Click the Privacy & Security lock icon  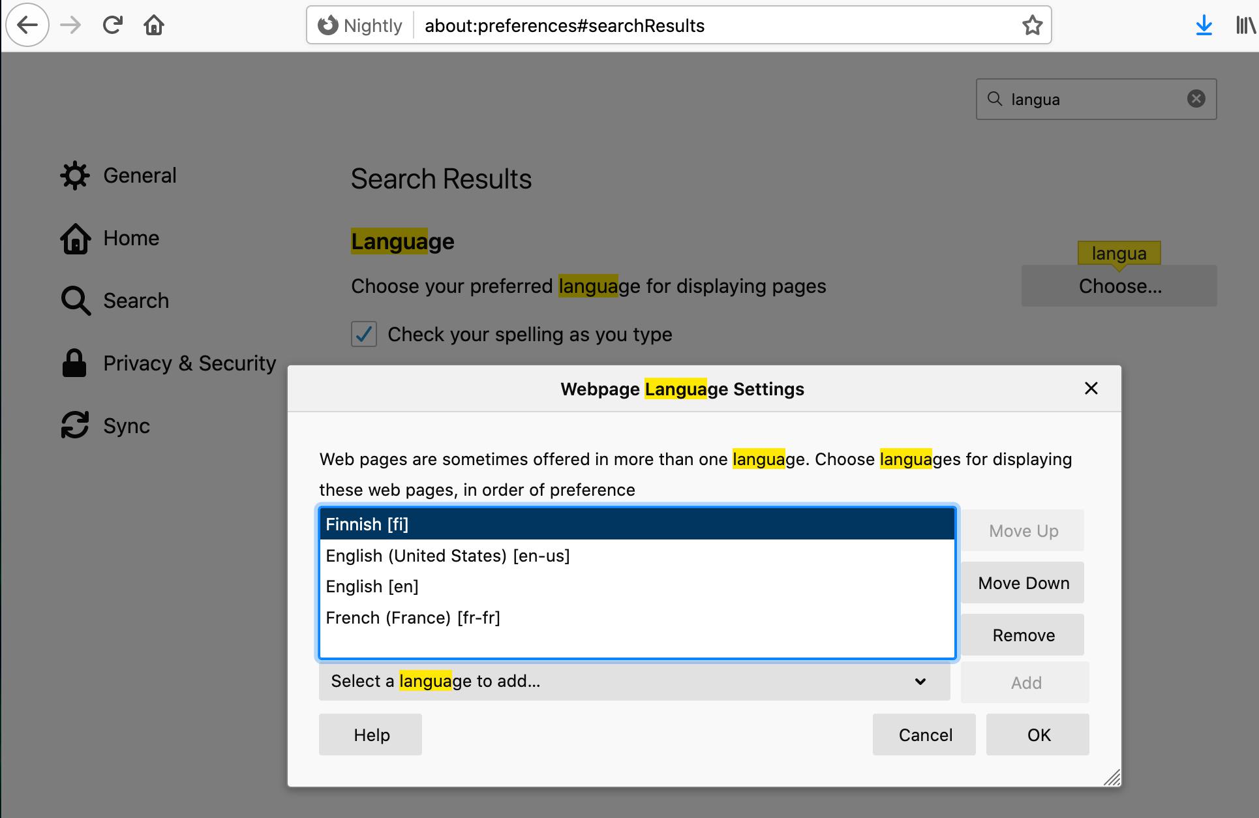[74, 363]
